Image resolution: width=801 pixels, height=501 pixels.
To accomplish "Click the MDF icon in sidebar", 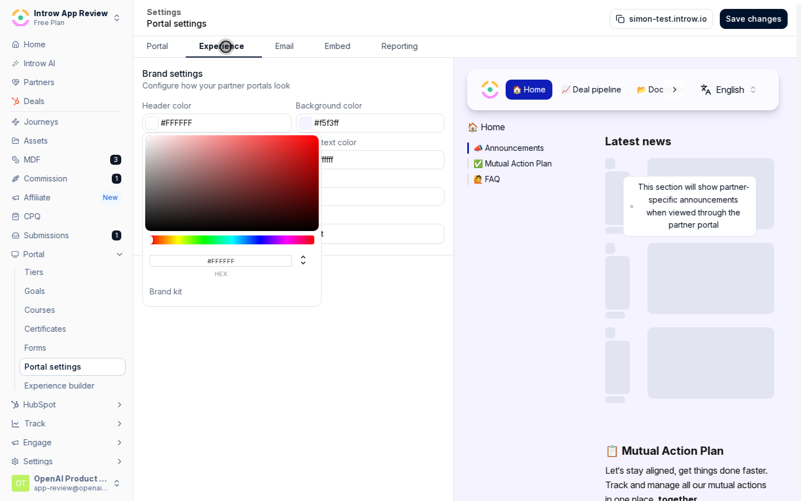I will tap(16, 160).
